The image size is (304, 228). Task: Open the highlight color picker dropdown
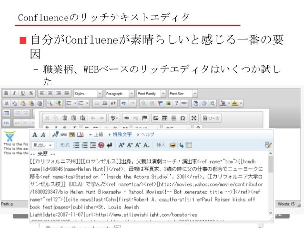coord(241,103)
